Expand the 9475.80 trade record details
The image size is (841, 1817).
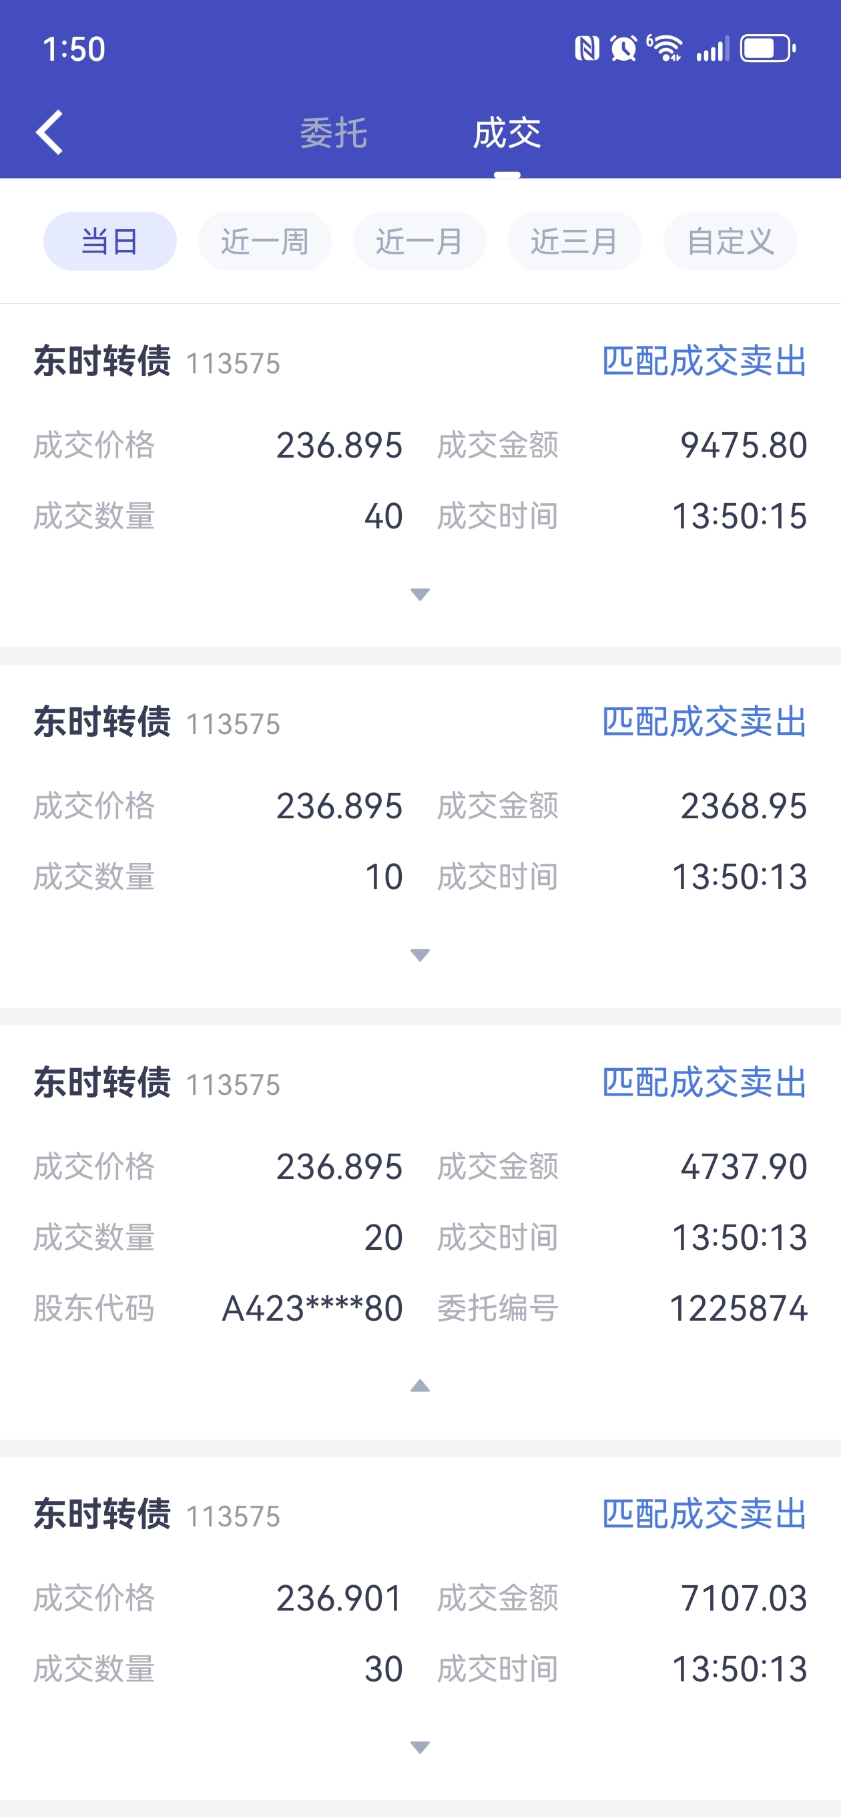coord(420,595)
